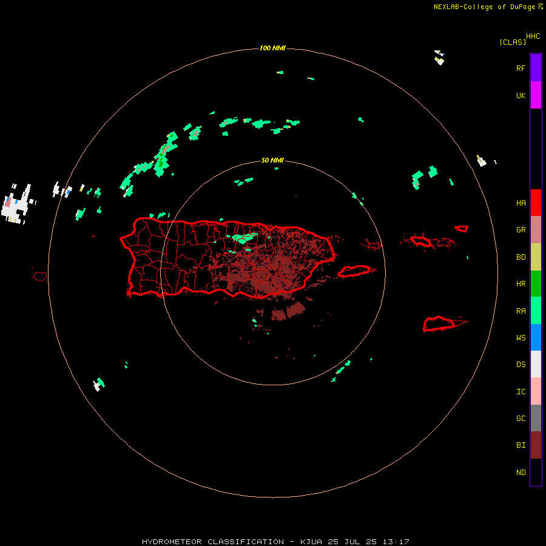The height and width of the screenshot is (546, 546).
Task: Click the UK magenta color swatch
Action: coord(536,95)
